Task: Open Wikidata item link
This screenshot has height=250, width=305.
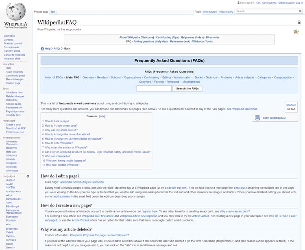Action: (13, 115)
